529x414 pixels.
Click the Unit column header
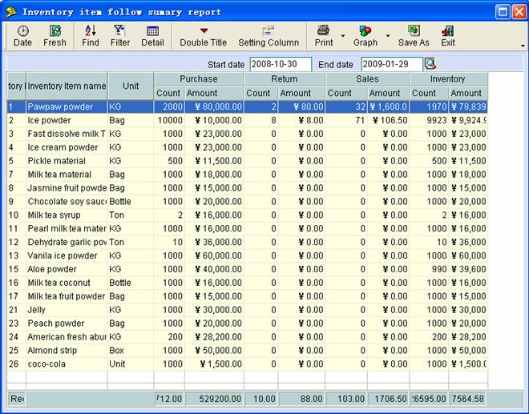[x=131, y=86]
